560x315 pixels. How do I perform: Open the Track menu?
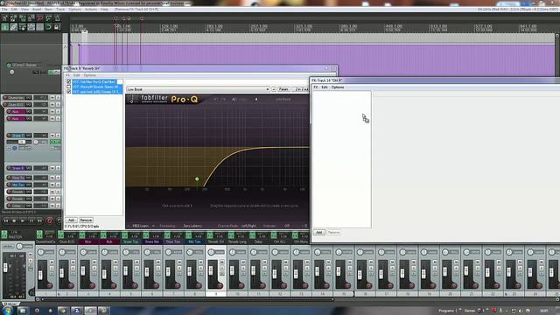click(60, 10)
